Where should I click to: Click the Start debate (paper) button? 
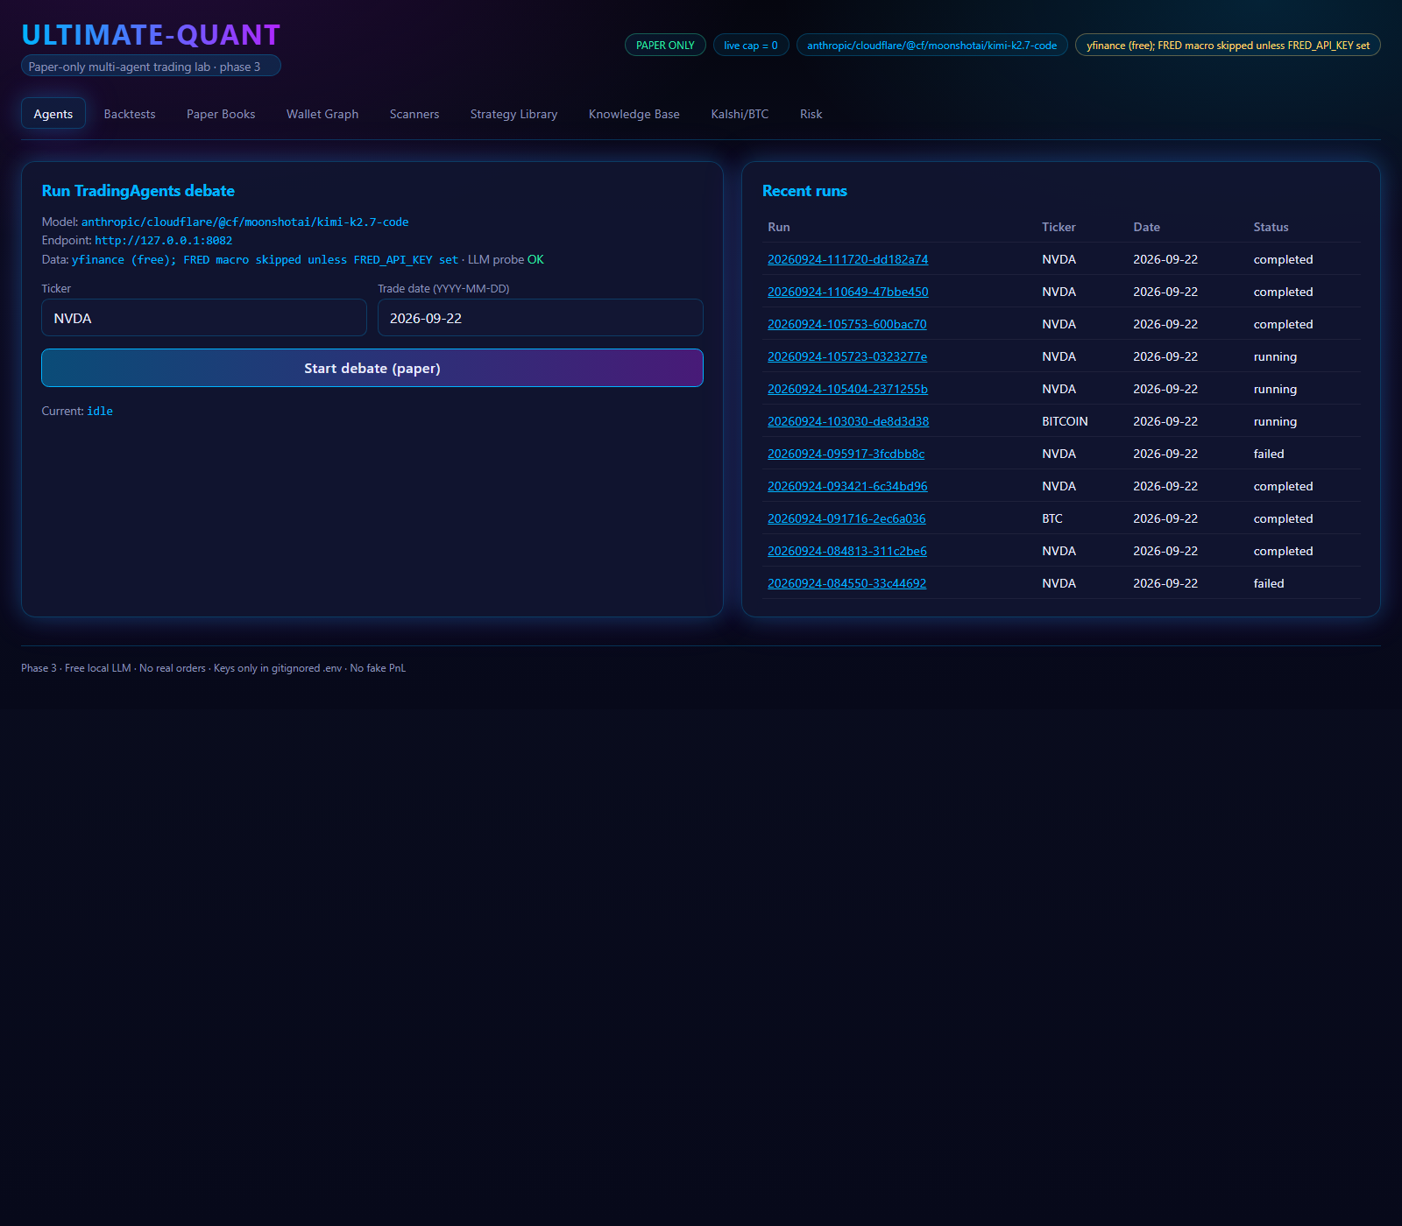pos(372,368)
